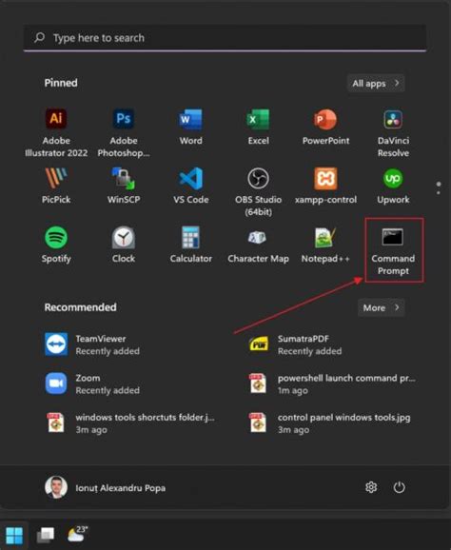This screenshot has height=550, width=451.
Task: Launch WinSCP from pinned apps
Action: 124,186
